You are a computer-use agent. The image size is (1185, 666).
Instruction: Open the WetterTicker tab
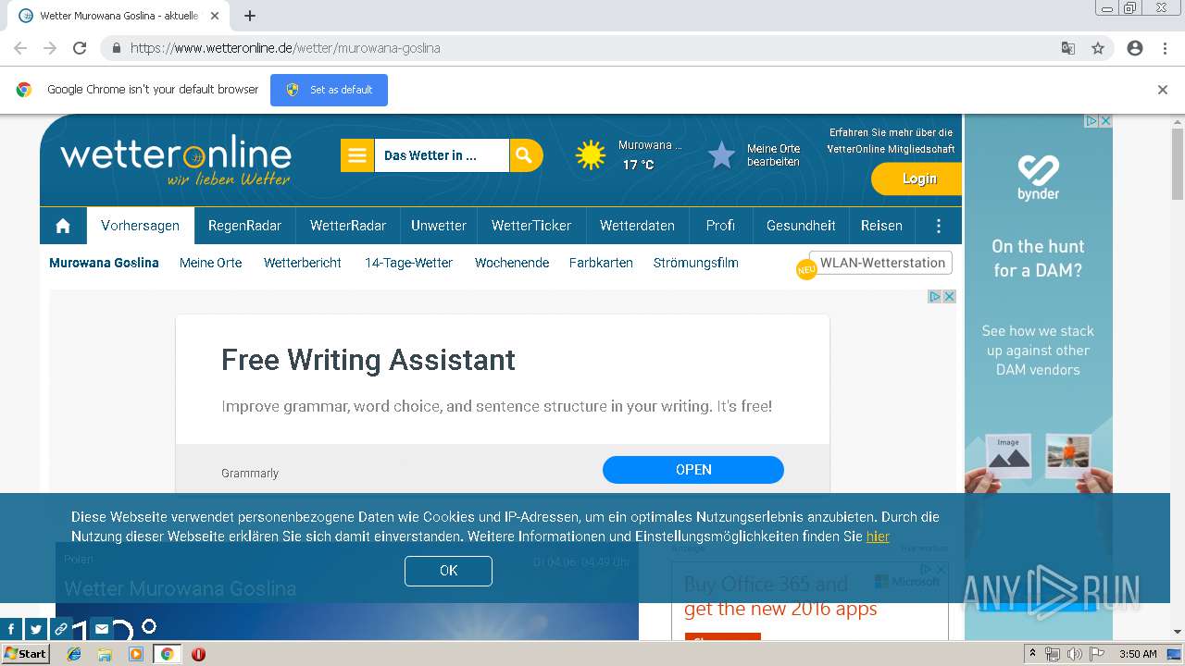click(531, 226)
